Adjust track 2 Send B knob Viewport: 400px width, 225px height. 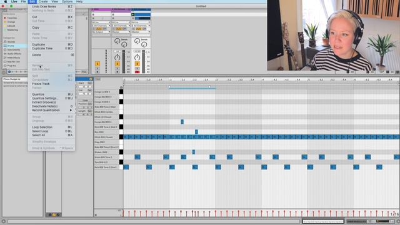coord(124,45)
